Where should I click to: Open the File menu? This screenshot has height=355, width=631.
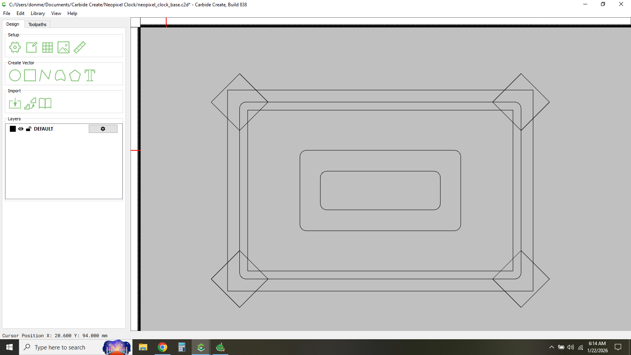point(7,13)
